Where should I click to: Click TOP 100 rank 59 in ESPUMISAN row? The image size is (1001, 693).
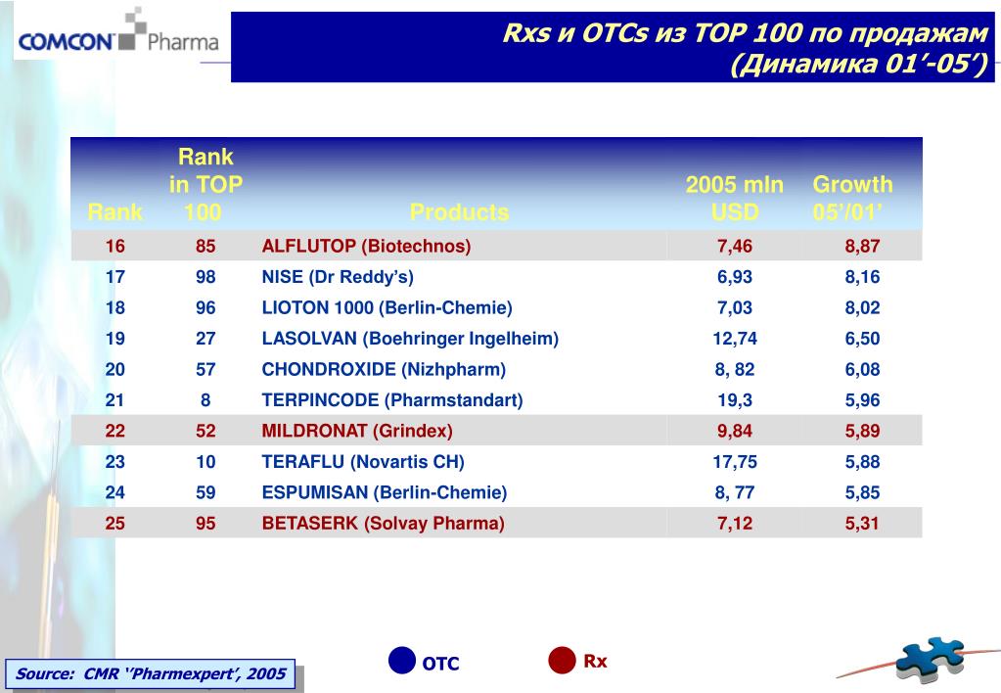click(205, 492)
